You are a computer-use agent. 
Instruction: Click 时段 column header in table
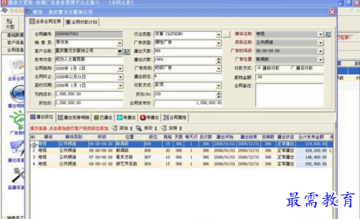[102, 137]
